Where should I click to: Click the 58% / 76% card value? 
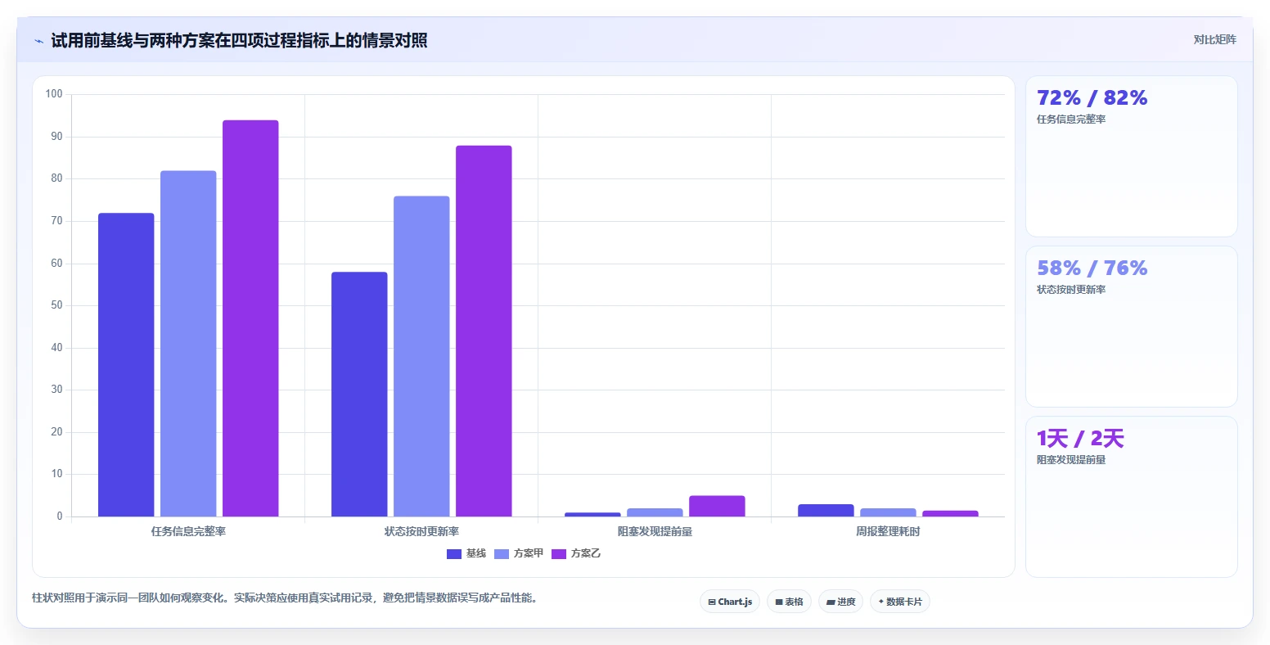click(1092, 268)
